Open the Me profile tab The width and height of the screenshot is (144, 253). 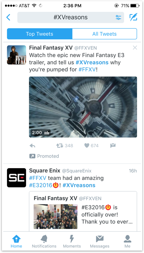[x=127, y=241]
